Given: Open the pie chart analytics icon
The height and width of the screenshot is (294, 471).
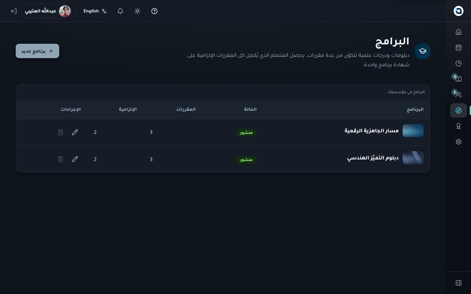Looking at the screenshot, I should click(459, 63).
